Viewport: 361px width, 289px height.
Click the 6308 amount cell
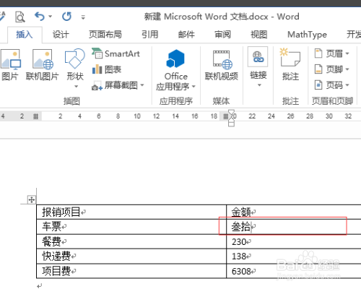click(294, 271)
